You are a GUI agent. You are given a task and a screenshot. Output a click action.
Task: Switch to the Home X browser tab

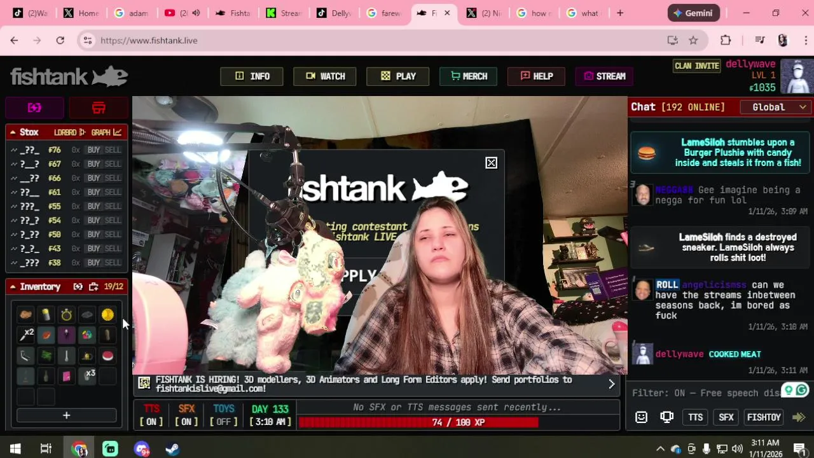pyautogui.click(x=81, y=13)
